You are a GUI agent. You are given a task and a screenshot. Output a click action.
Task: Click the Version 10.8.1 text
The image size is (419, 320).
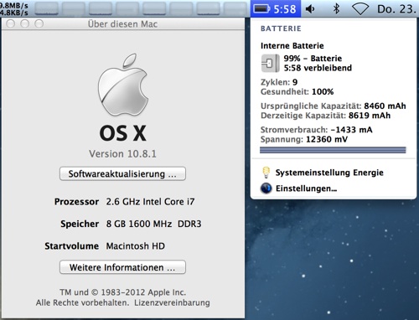(x=122, y=154)
